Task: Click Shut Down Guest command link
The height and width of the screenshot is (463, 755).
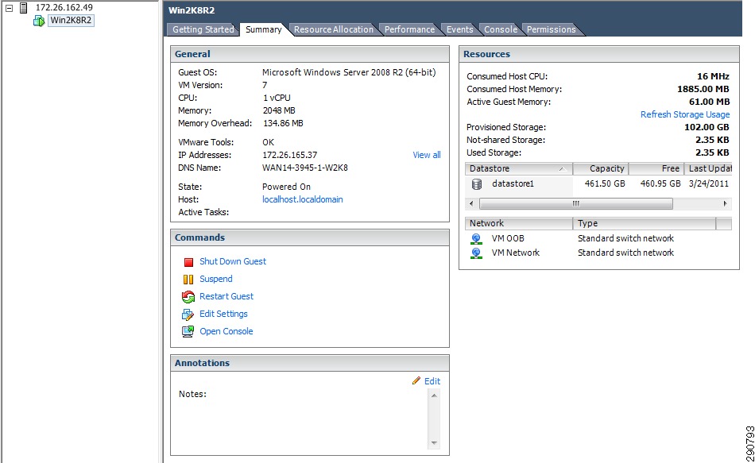Action: 233,261
